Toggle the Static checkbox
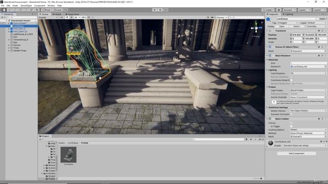The width and height of the screenshot is (328, 184). point(318,19)
